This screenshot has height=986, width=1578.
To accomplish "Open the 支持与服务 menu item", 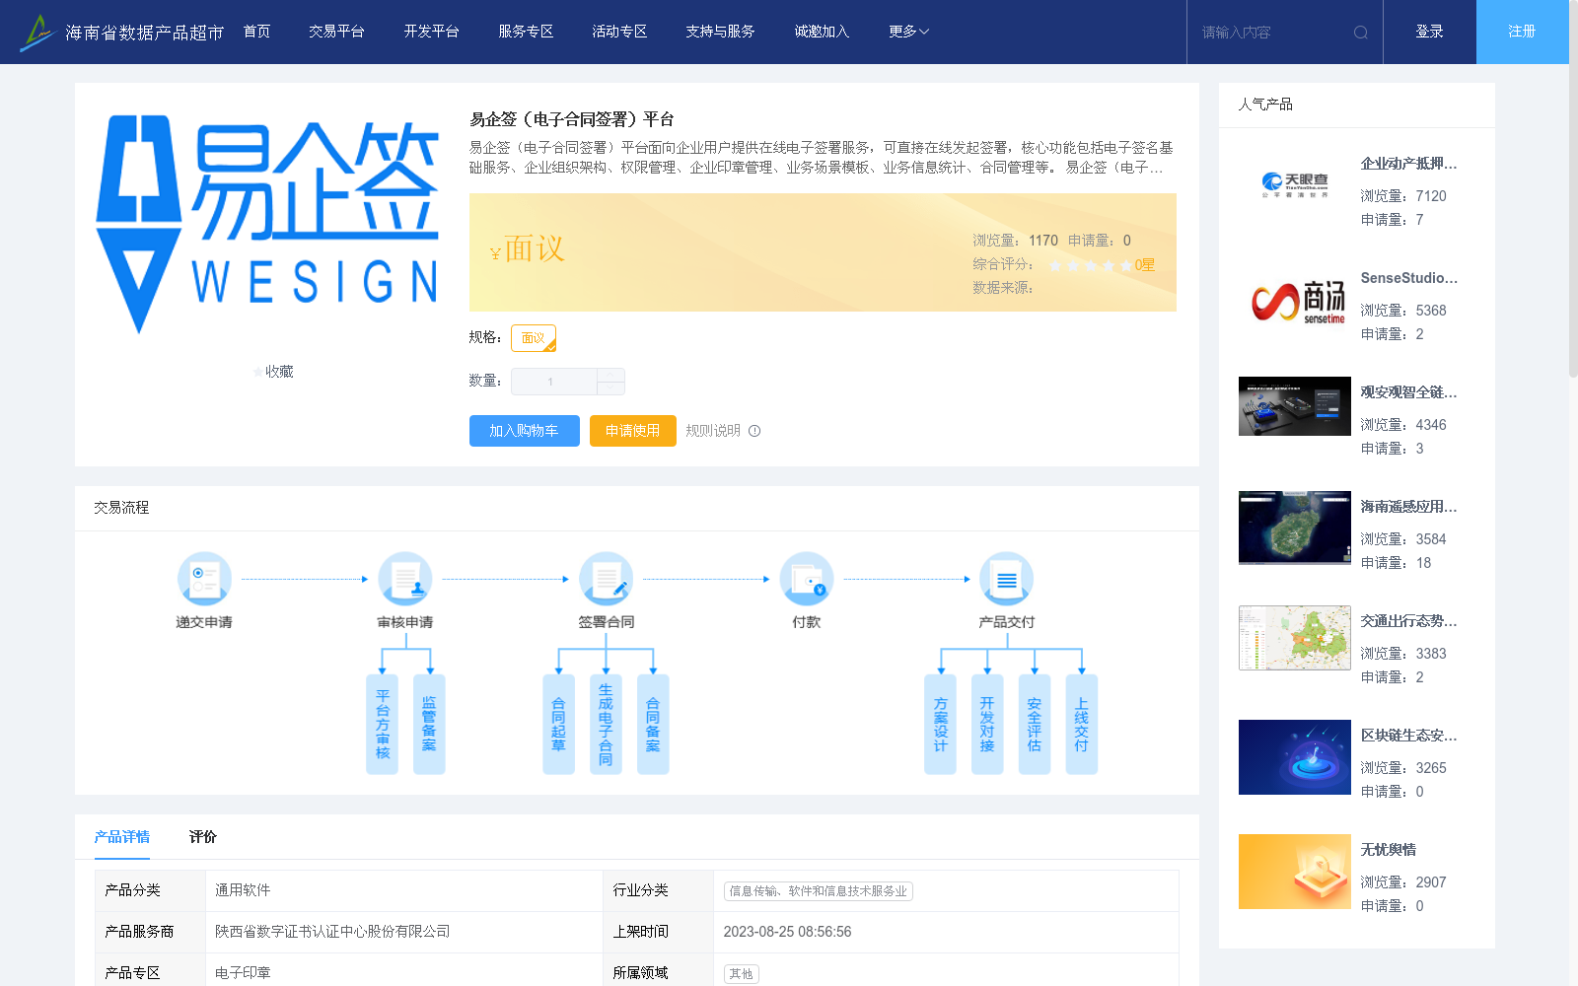I will tap(720, 32).
